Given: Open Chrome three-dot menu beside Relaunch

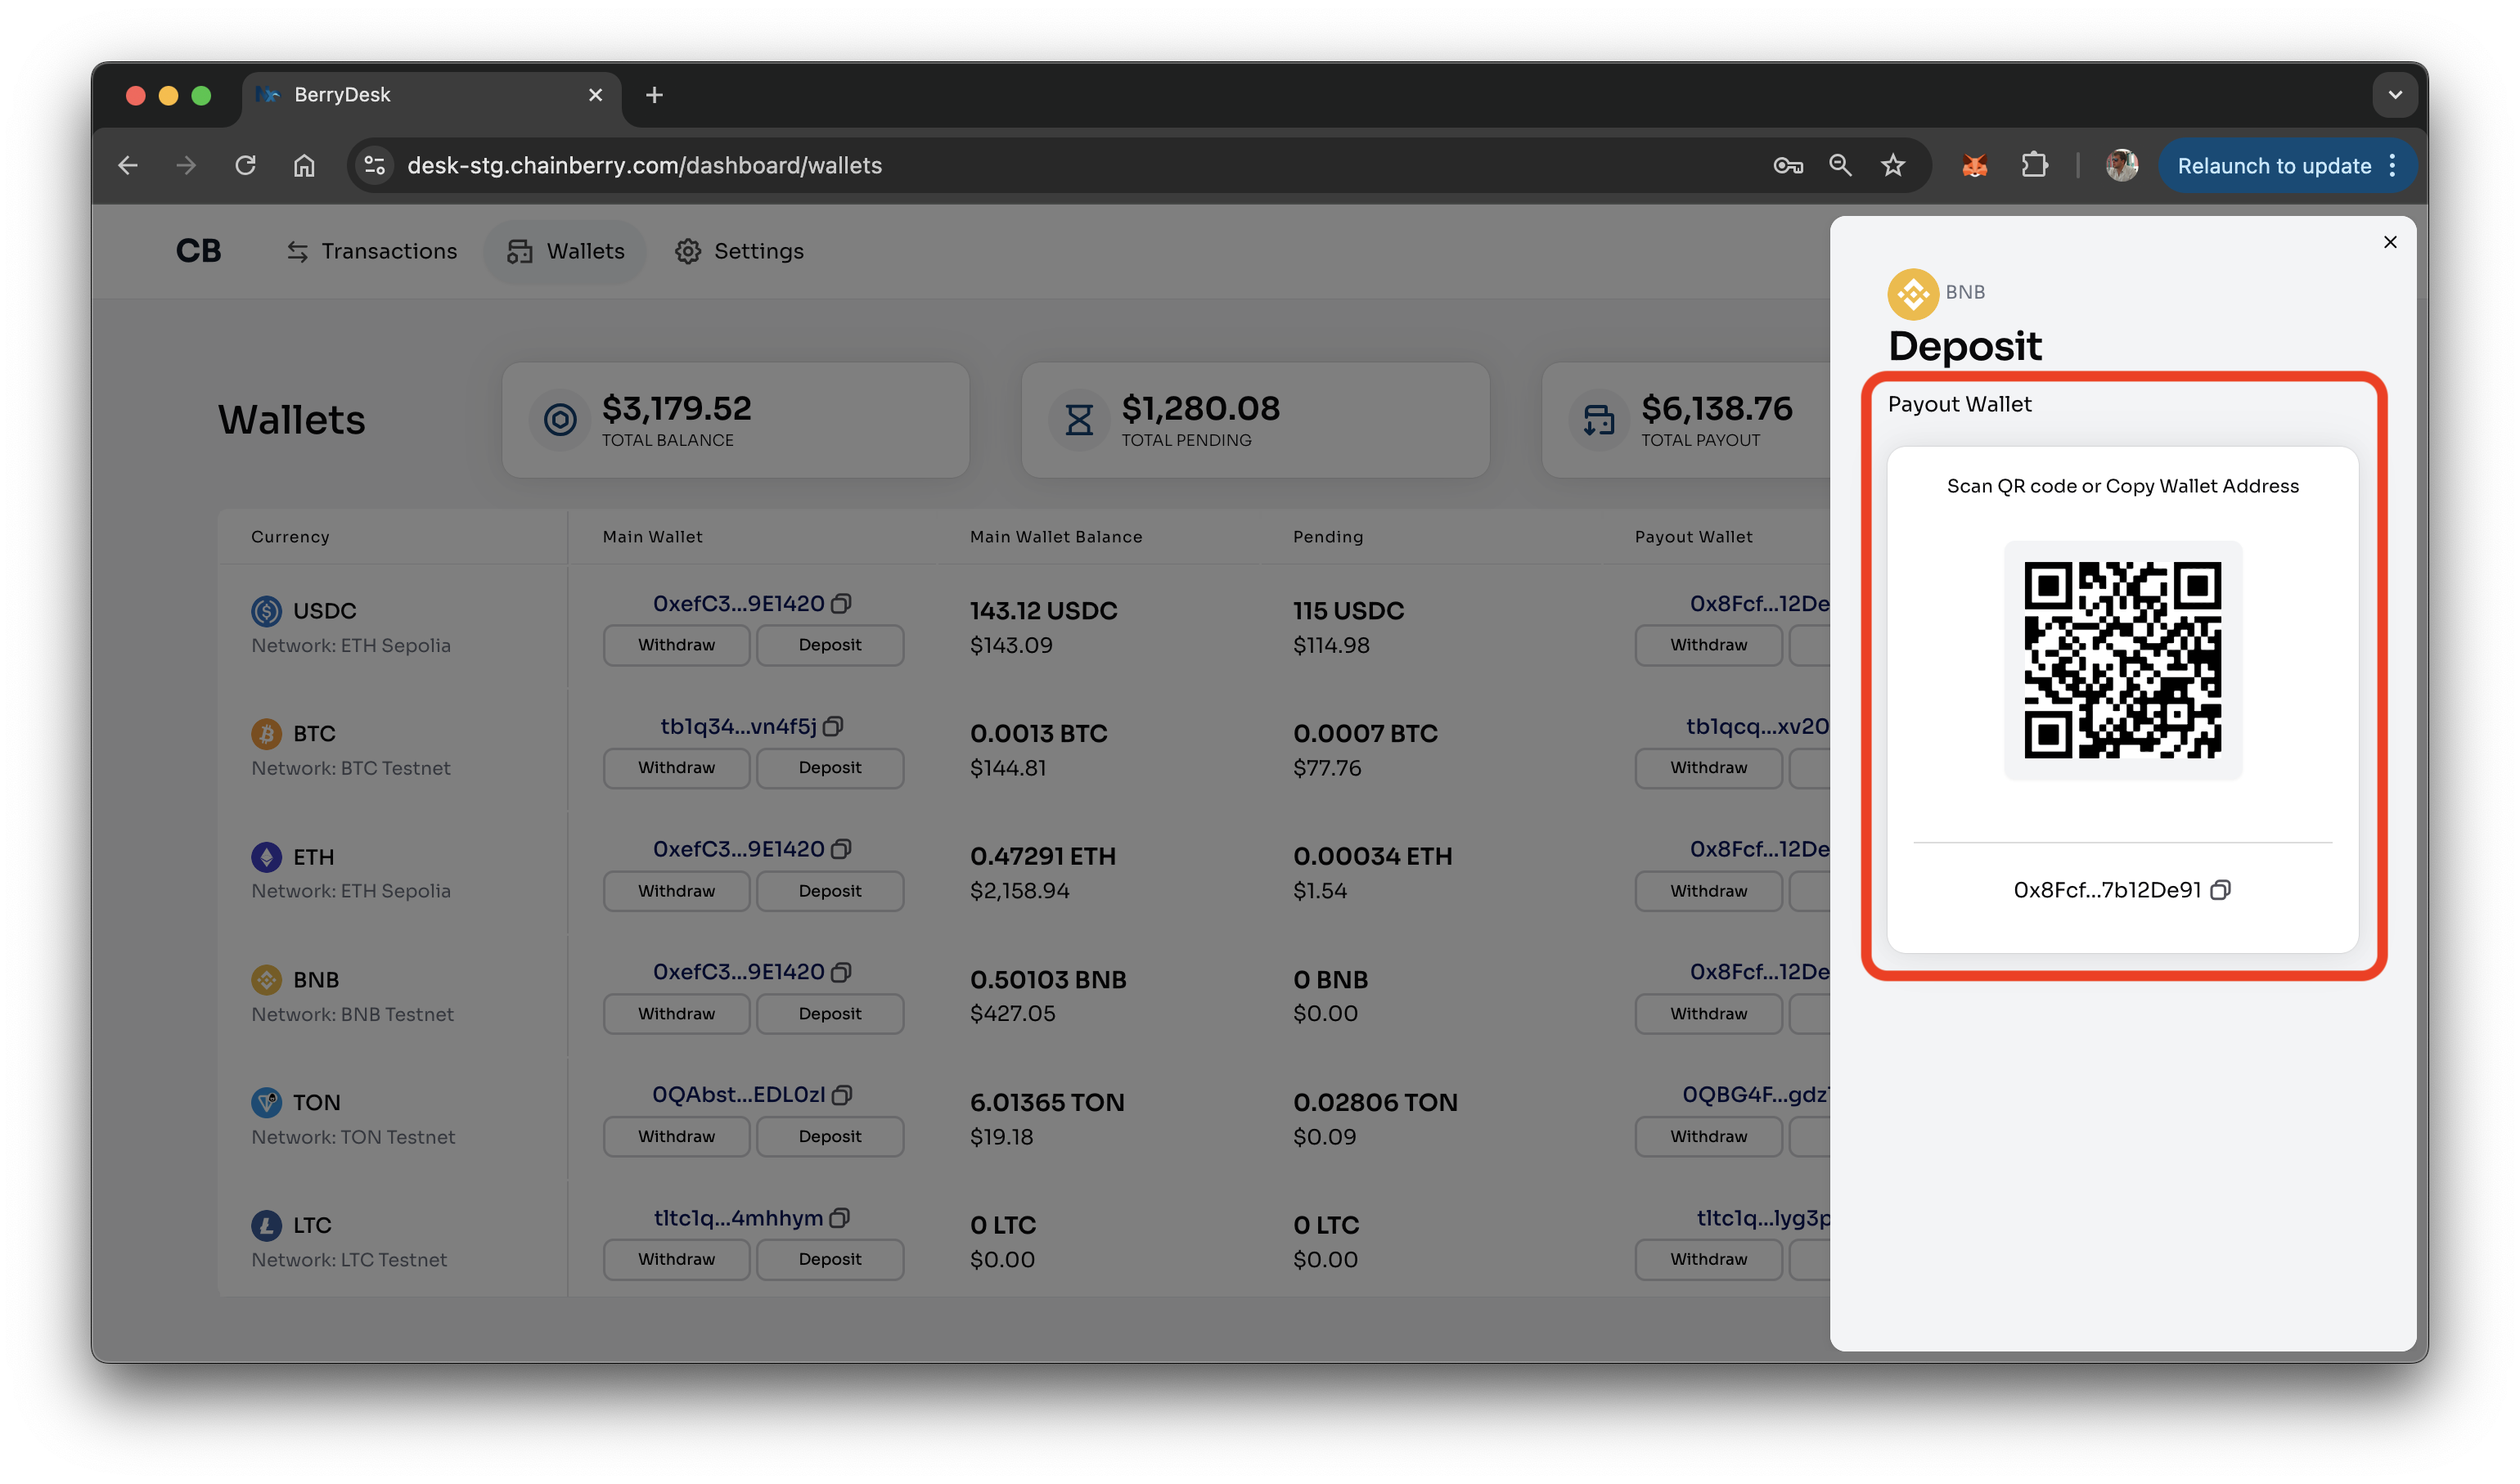Looking at the screenshot, I should coord(2393,165).
